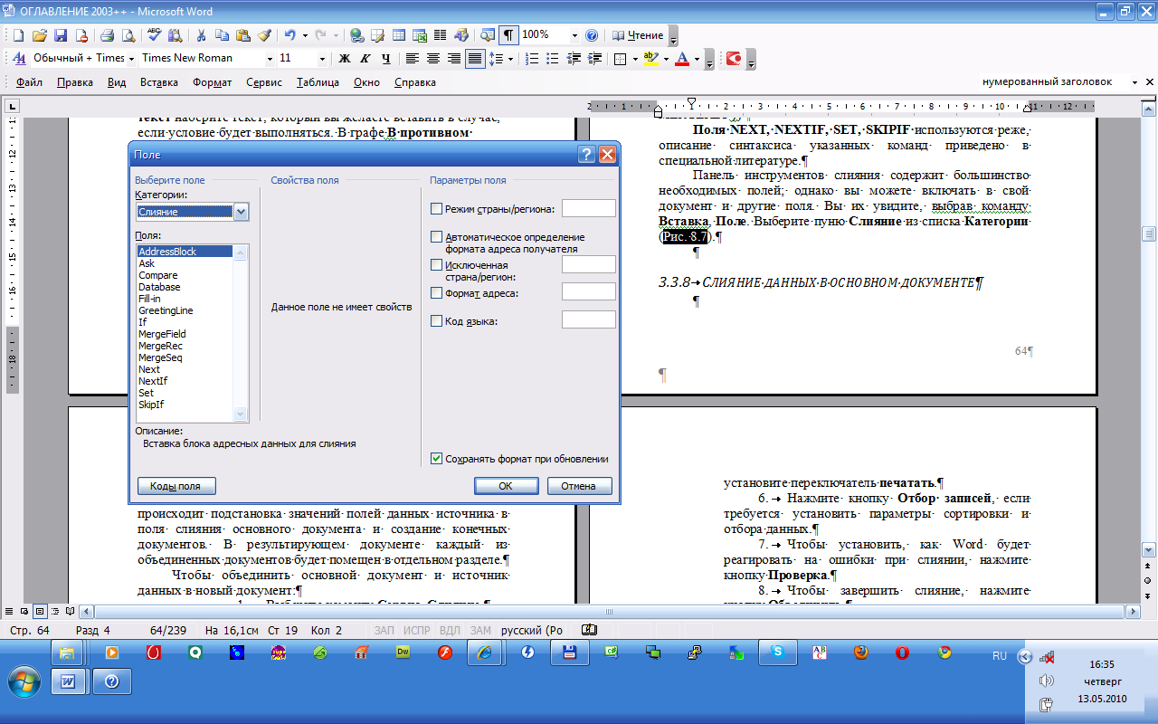Open a file via the folder icon

[40, 35]
